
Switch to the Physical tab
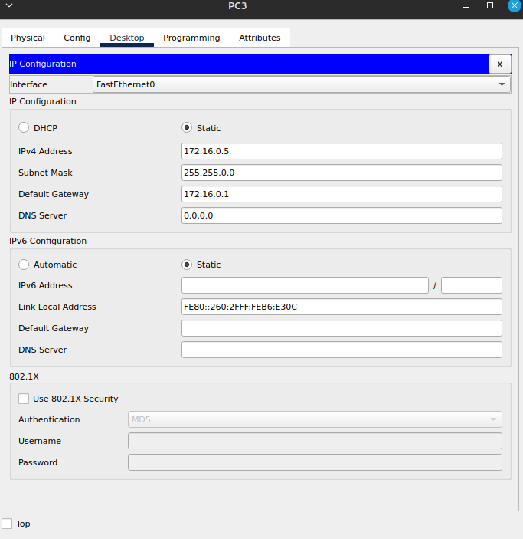pyautogui.click(x=28, y=38)
